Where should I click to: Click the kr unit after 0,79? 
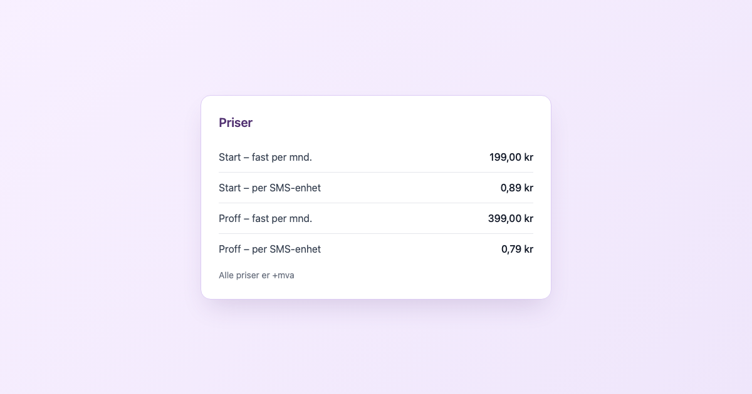[x=528, y=249]
